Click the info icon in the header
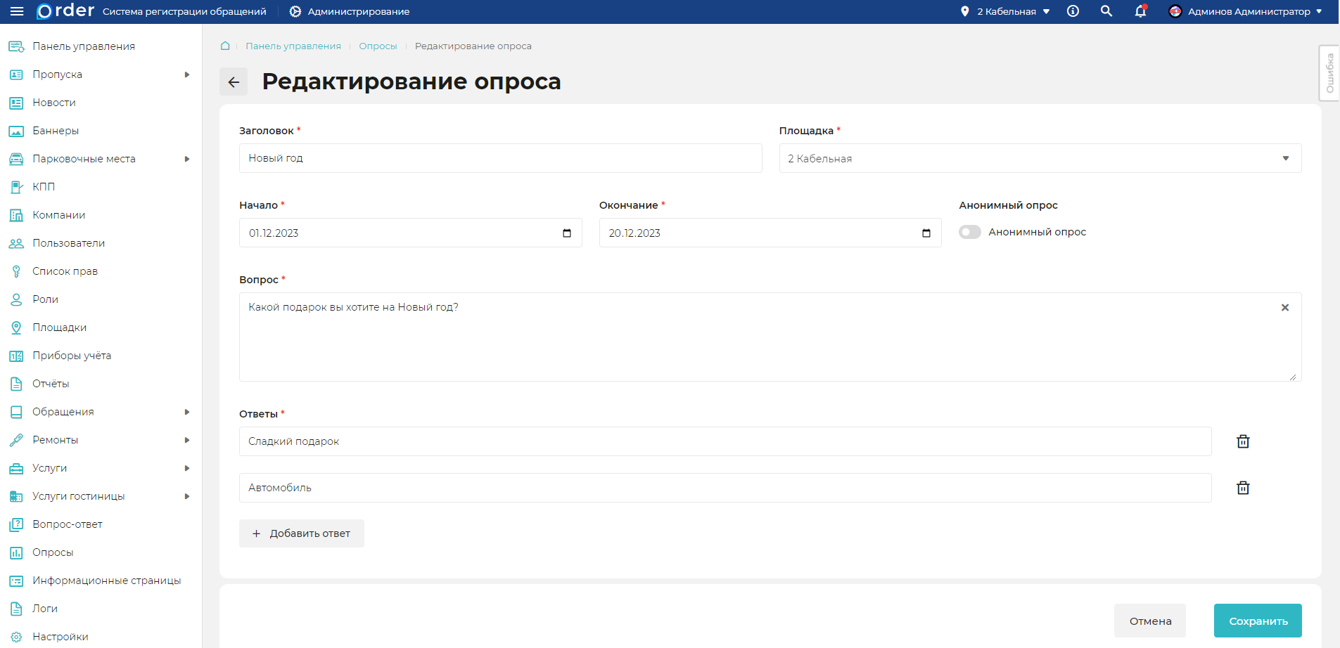Image resolution: width=1340 pixels, height=648 pixels. coord(1073,11)
